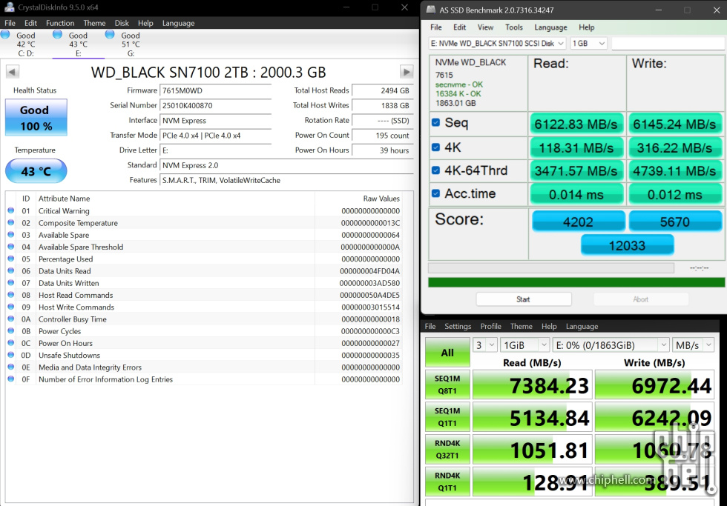Open the Disk menu in CrystalDiskInfo
Viewport: 727px width, 506px height.
(x=122, y=23)
